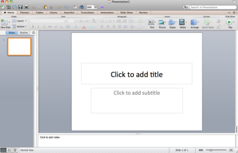
Task: Click the font color red A swatch
Action: (x=84, y=27)
